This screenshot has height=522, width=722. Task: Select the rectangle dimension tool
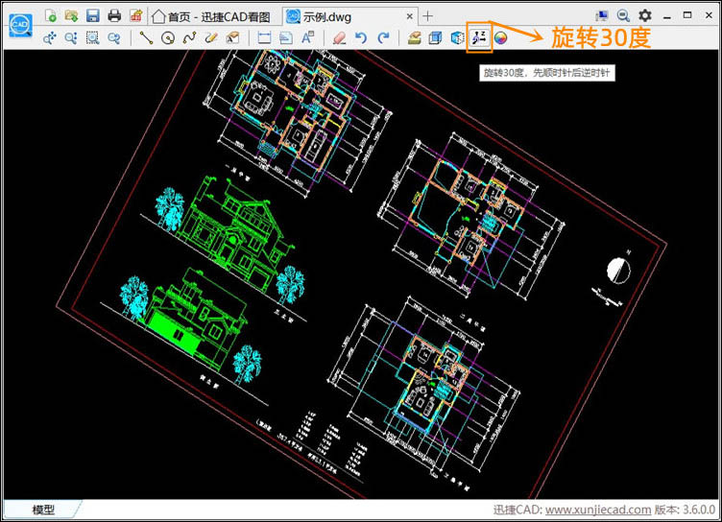264,37
